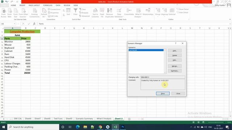Click the Name Box dropdown arrow
This screenshot has height=130, width=232.
coord(14,24)
